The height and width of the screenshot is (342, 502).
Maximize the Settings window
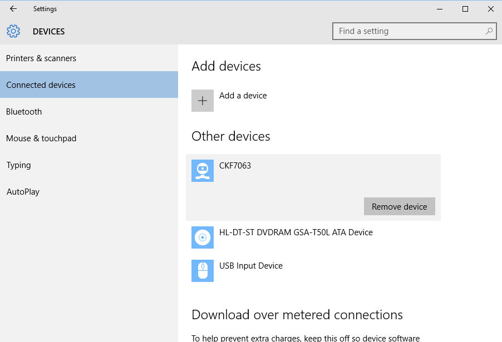click(x=465, y=9)
